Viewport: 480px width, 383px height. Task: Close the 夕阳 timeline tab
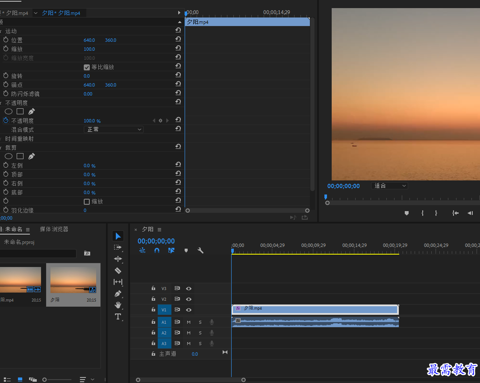135,230
